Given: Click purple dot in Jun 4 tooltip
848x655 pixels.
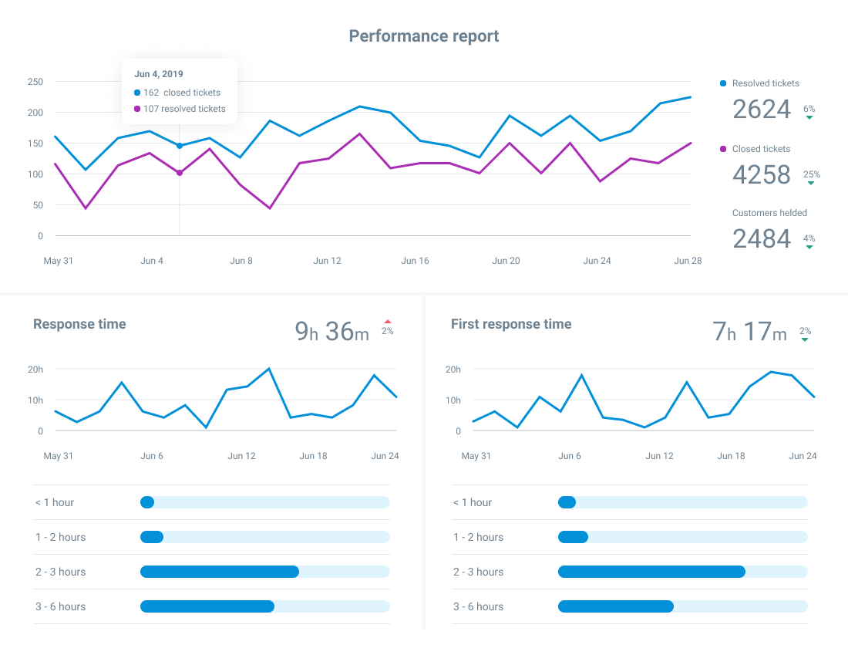Looking at the screenshot, I should (x=137, y=109).
